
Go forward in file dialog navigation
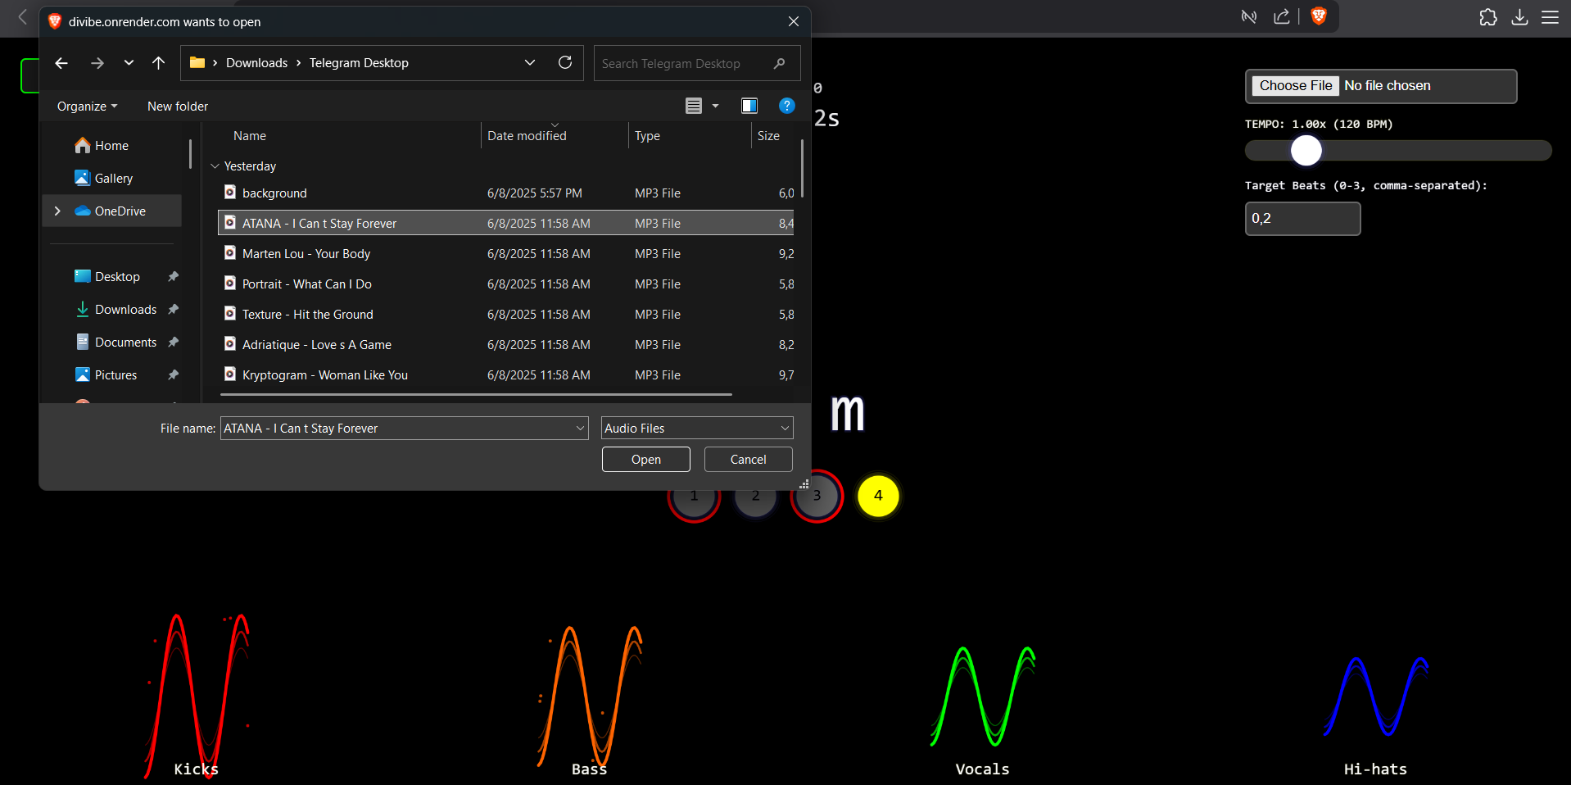coord(97,63)
